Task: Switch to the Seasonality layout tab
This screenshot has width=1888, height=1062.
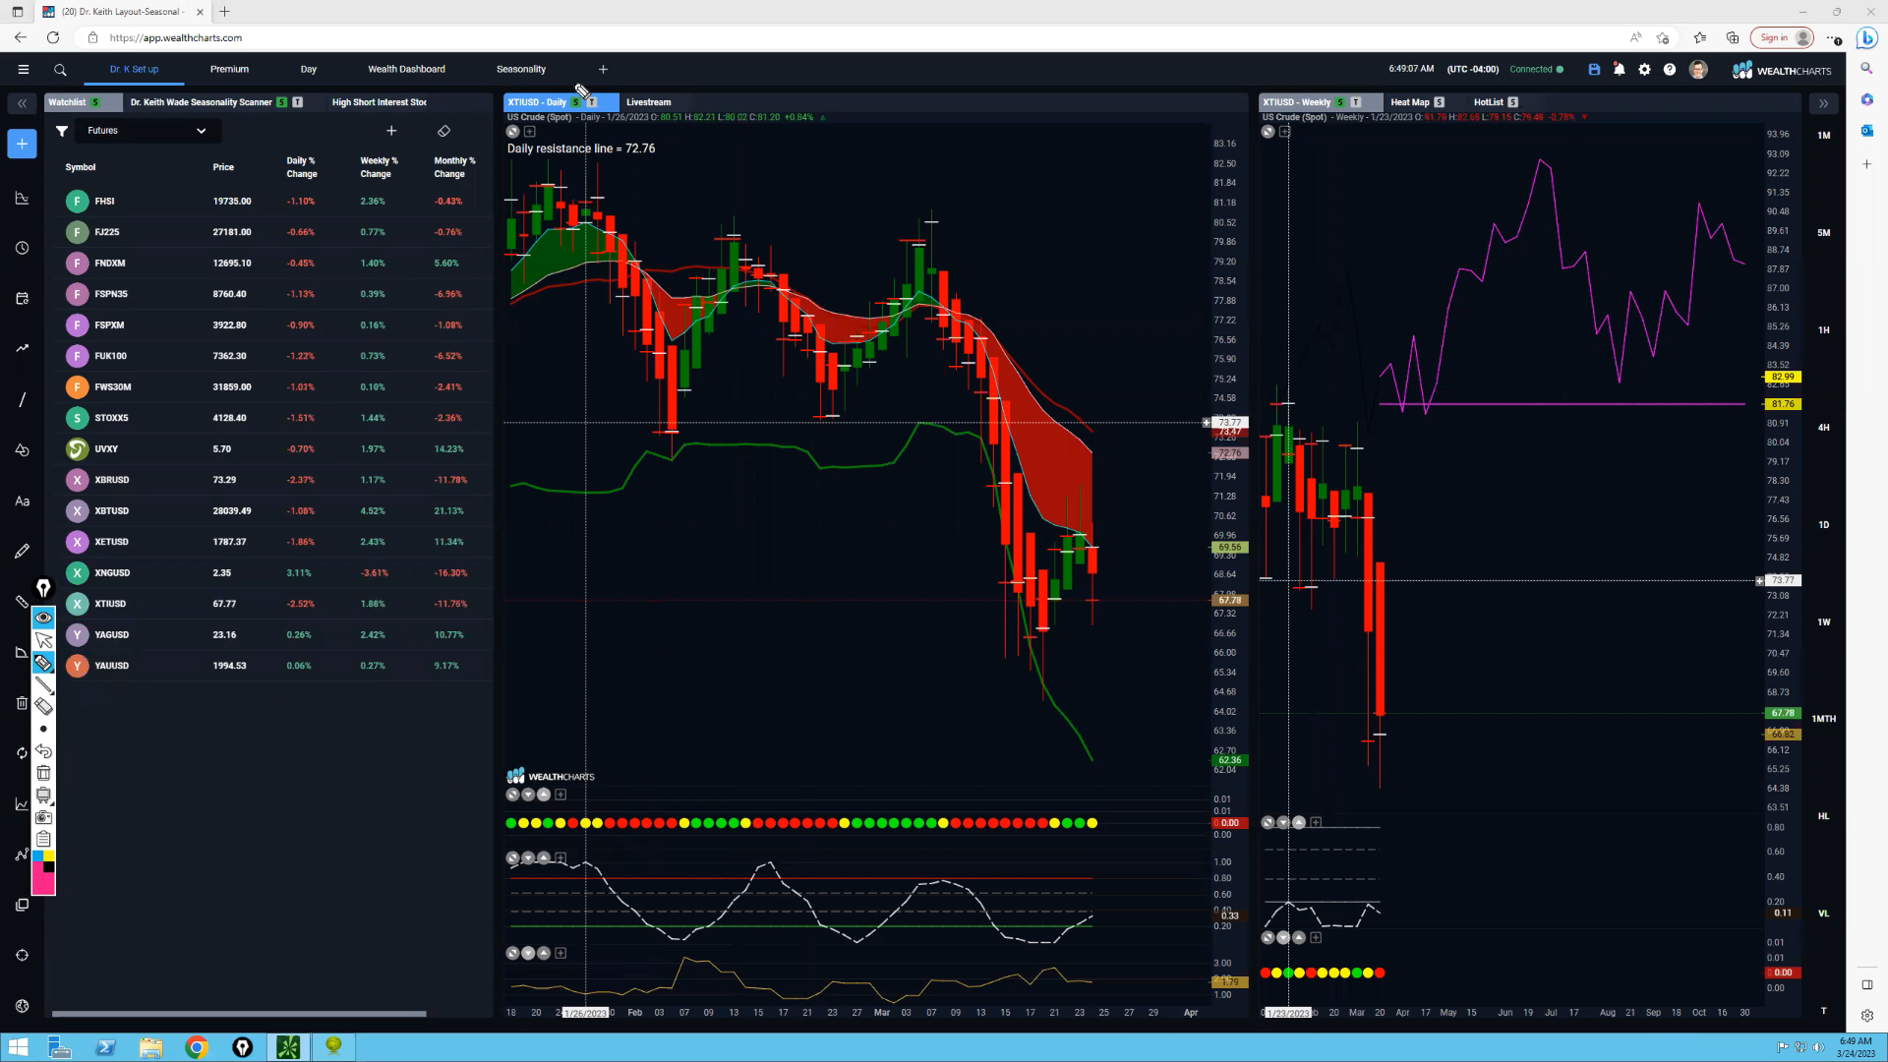Action: click(x=521, y=70)
